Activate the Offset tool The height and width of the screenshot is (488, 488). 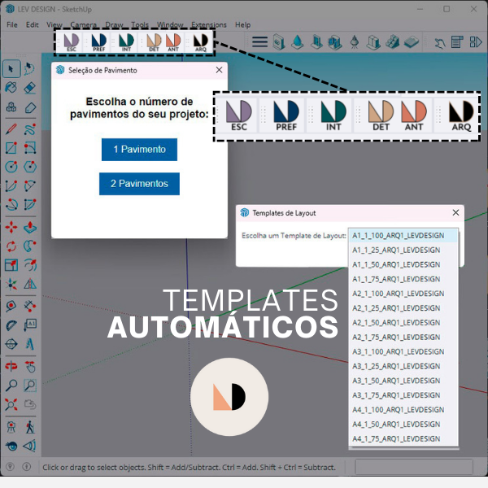(x=30, y=265)
